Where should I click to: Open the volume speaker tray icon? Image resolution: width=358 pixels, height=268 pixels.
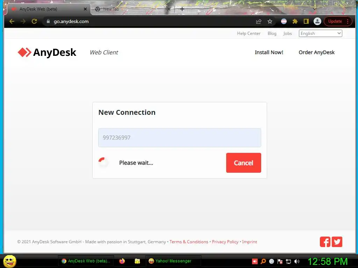(297, 261)
